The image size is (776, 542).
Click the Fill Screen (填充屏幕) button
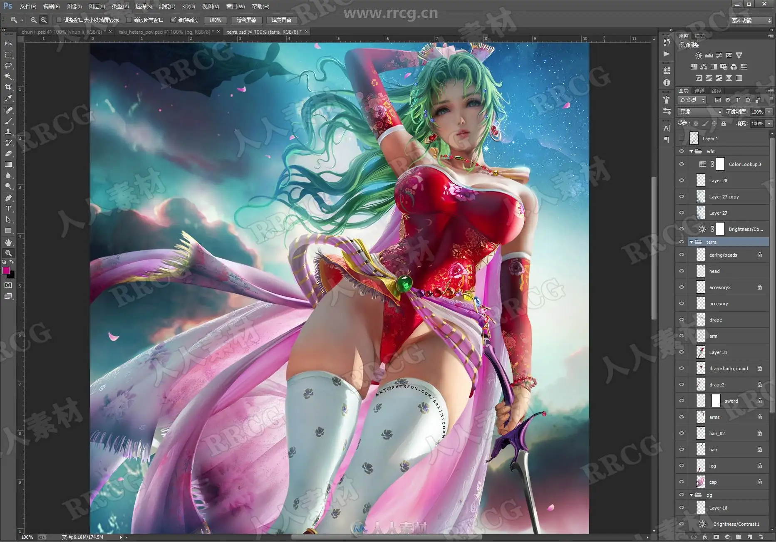pyautogui.click(x=282, y=20)
